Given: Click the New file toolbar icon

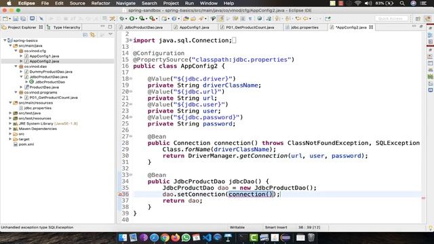Looking at the screenshot, I should [x=5, y=18].
